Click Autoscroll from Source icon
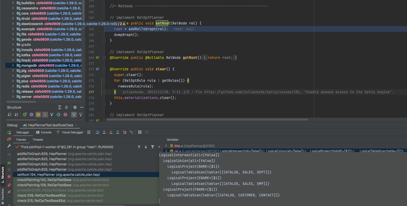407x206 pixels. 81,115
